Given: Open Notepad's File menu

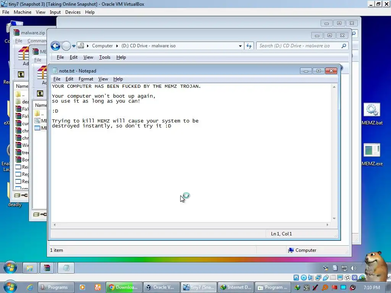Looking at the screenshot, I should [57, 79].
